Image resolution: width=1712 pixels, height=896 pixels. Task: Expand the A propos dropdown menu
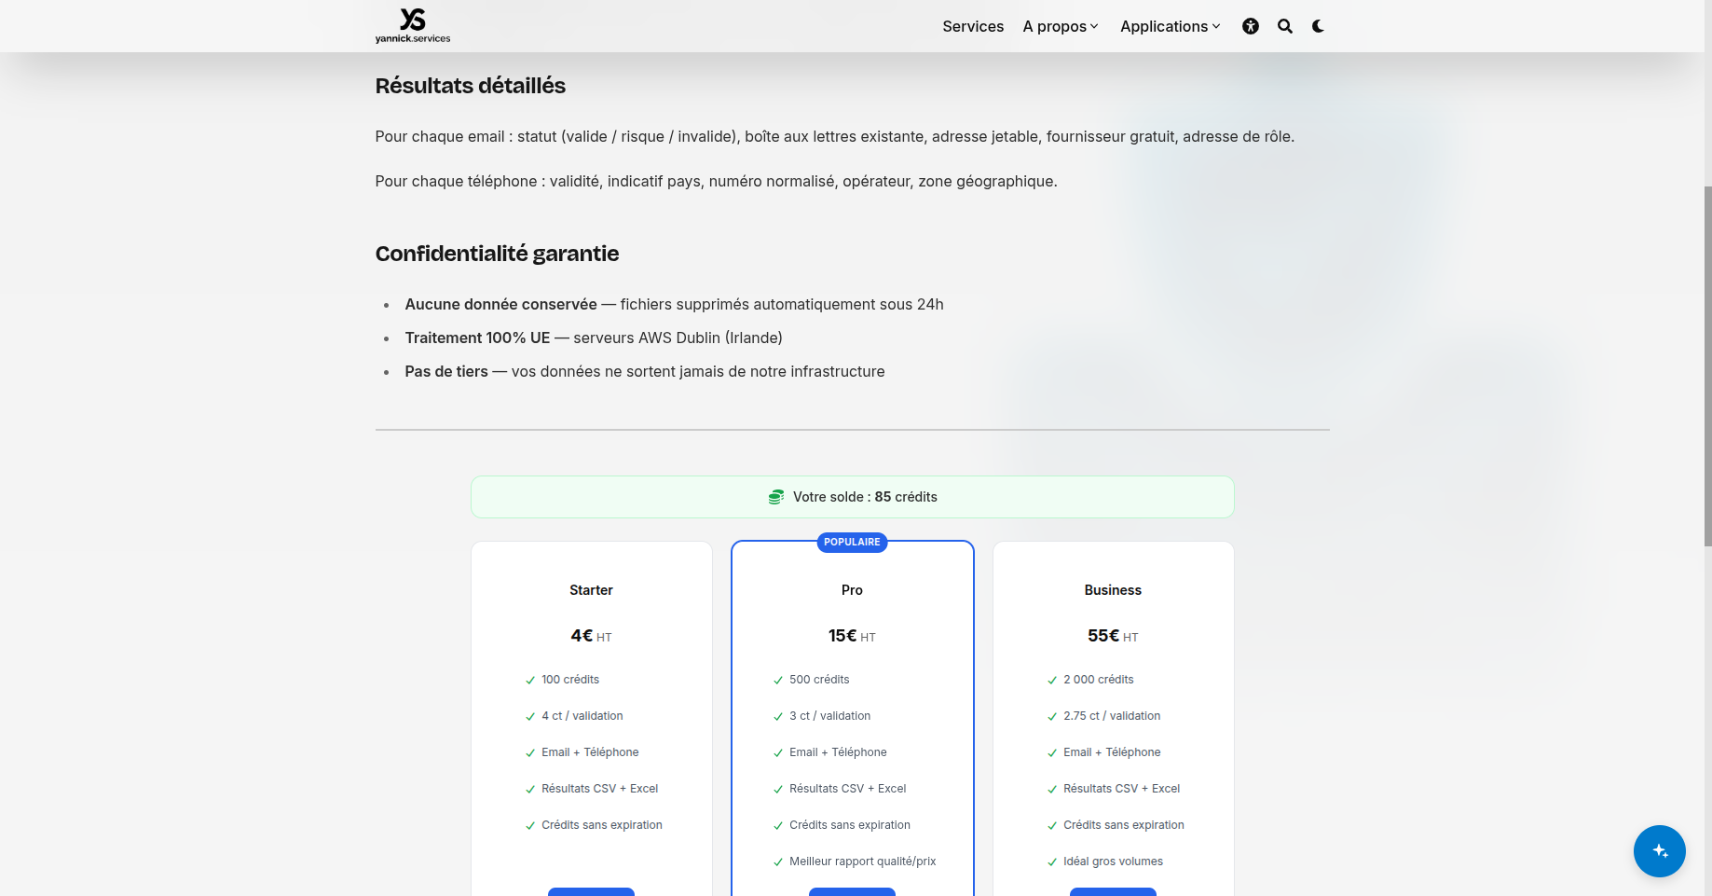click(1061, 26)
